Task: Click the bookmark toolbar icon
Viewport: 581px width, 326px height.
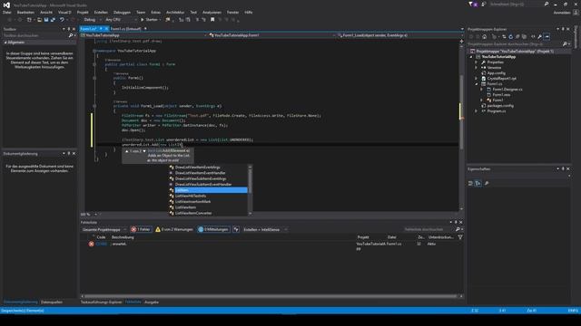Action: pyautogui.click(x=212, y=20)
